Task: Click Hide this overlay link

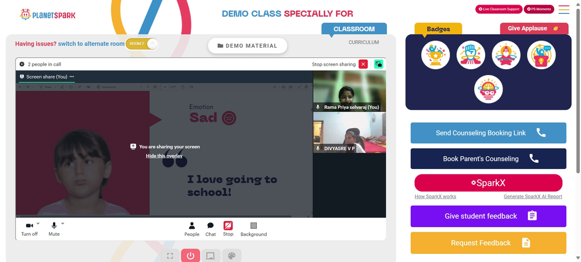Action: point(164,156)
